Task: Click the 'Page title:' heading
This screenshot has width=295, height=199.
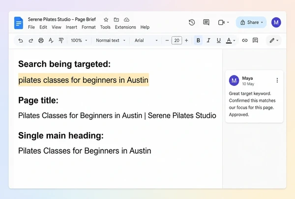Action: (x=38, y=100)
